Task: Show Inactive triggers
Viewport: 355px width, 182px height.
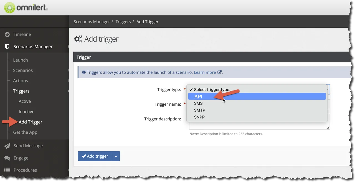Action: [x=27, y=112]
